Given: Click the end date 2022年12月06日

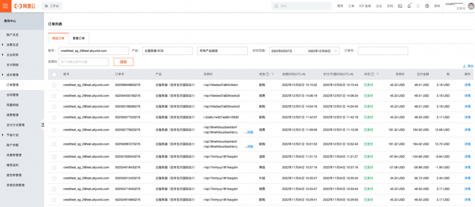Looking at the screenshot, I should [x=319, y=51].
